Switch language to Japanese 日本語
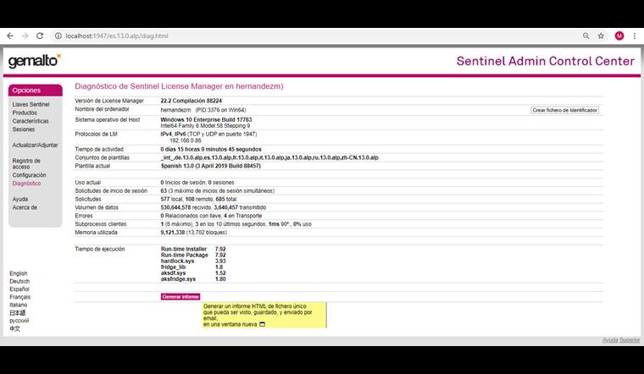 tap(18, 313)
